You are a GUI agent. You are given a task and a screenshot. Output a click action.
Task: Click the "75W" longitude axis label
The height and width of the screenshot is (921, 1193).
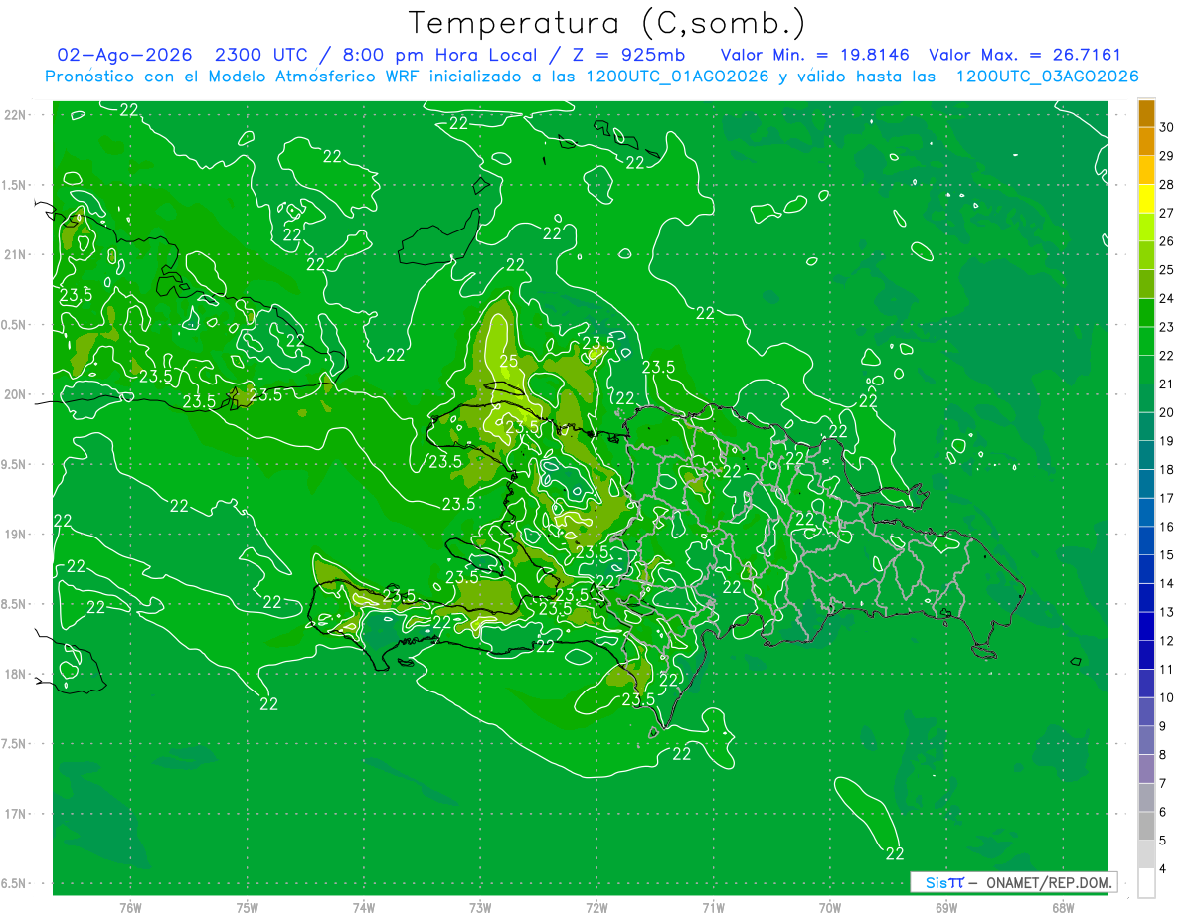click(x=248, y=908)
